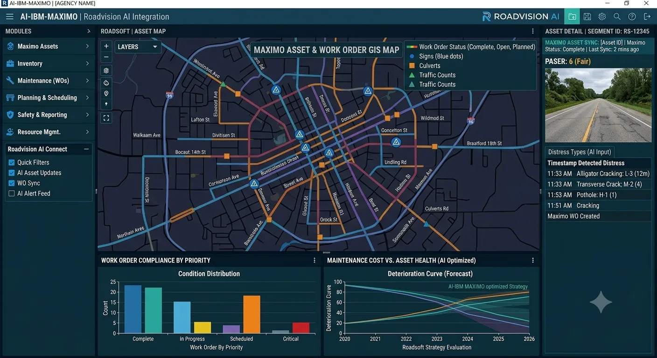Expand the Modules panel chevron
Viewport: 657px width, 358px height.
(88, 31)
